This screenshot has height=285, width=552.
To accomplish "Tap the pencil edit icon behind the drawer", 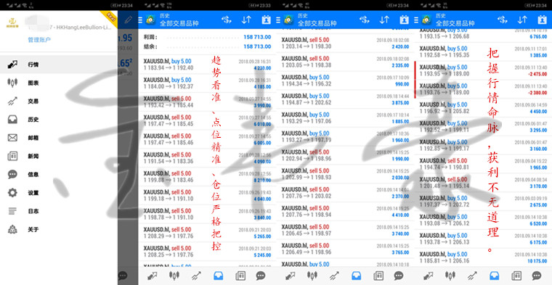I will click(128, 20).
